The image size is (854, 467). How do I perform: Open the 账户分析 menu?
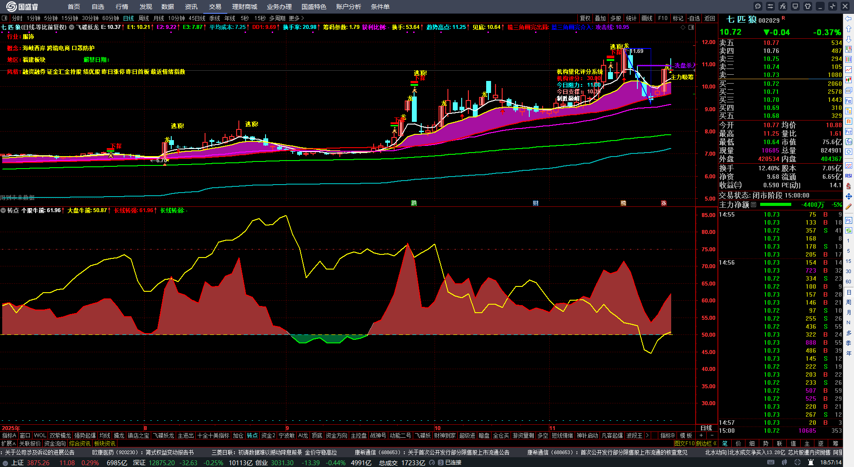tap(349, 7)
